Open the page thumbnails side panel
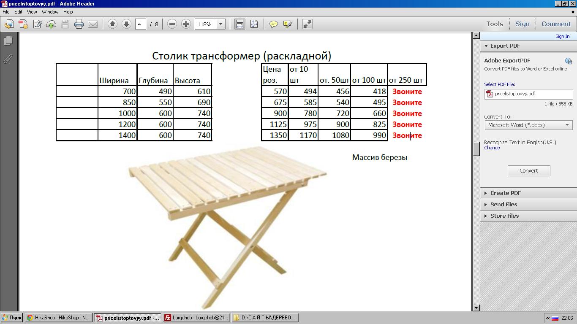The width and height of the screenshot is (577, 324). coord(8,41)
